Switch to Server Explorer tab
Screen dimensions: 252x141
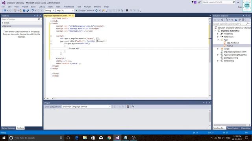coord(8,128)
